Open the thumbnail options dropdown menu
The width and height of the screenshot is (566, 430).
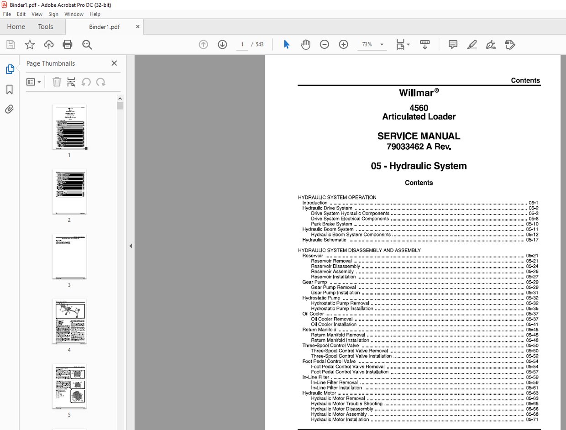point(32,82)
